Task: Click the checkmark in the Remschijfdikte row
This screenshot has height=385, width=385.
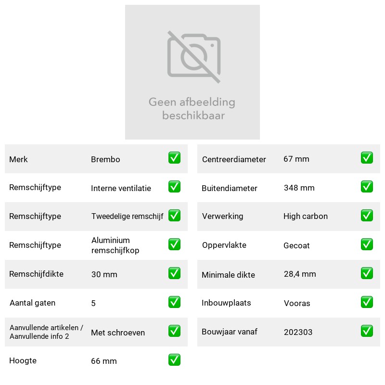Action: (x=174, y=273)
